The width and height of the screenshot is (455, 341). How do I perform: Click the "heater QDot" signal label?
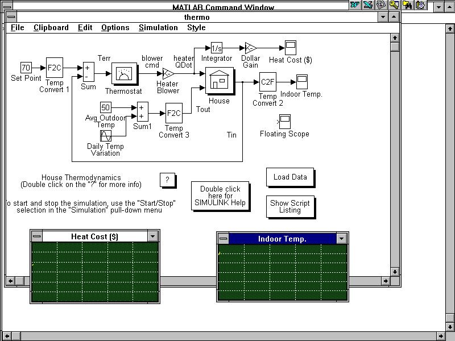click(x=183, y=61)
